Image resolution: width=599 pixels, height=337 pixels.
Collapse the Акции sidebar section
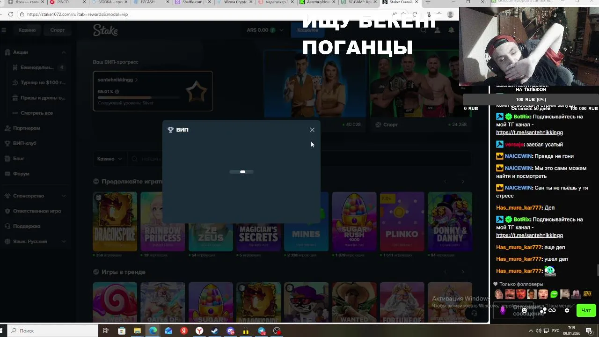tap(64, 52)
